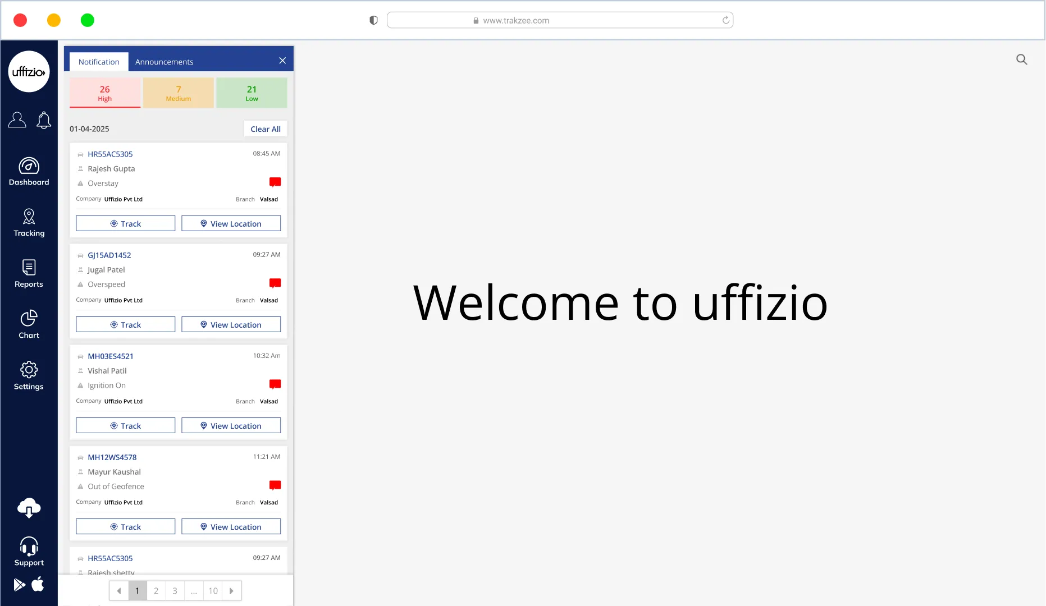
Task: Open the user profile icon
Action: pyautogui.click(x=17, y=120)
